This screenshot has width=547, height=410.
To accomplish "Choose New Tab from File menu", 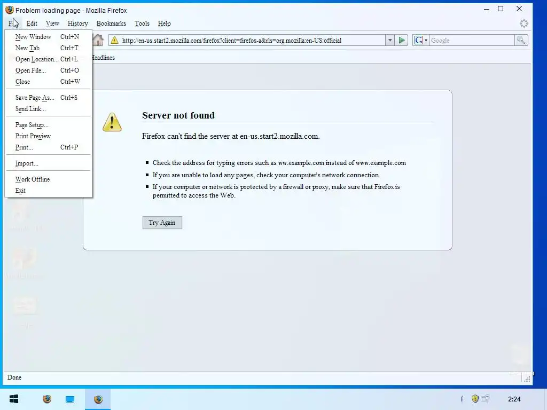I will pos(48,48).
